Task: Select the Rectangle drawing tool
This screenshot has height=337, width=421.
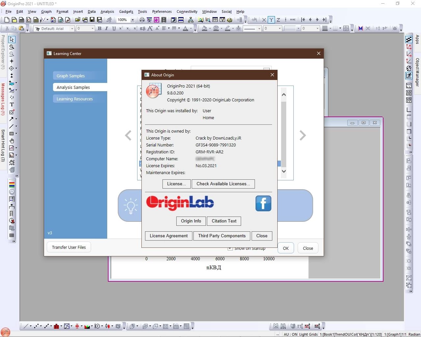Action: coord(11,134)
